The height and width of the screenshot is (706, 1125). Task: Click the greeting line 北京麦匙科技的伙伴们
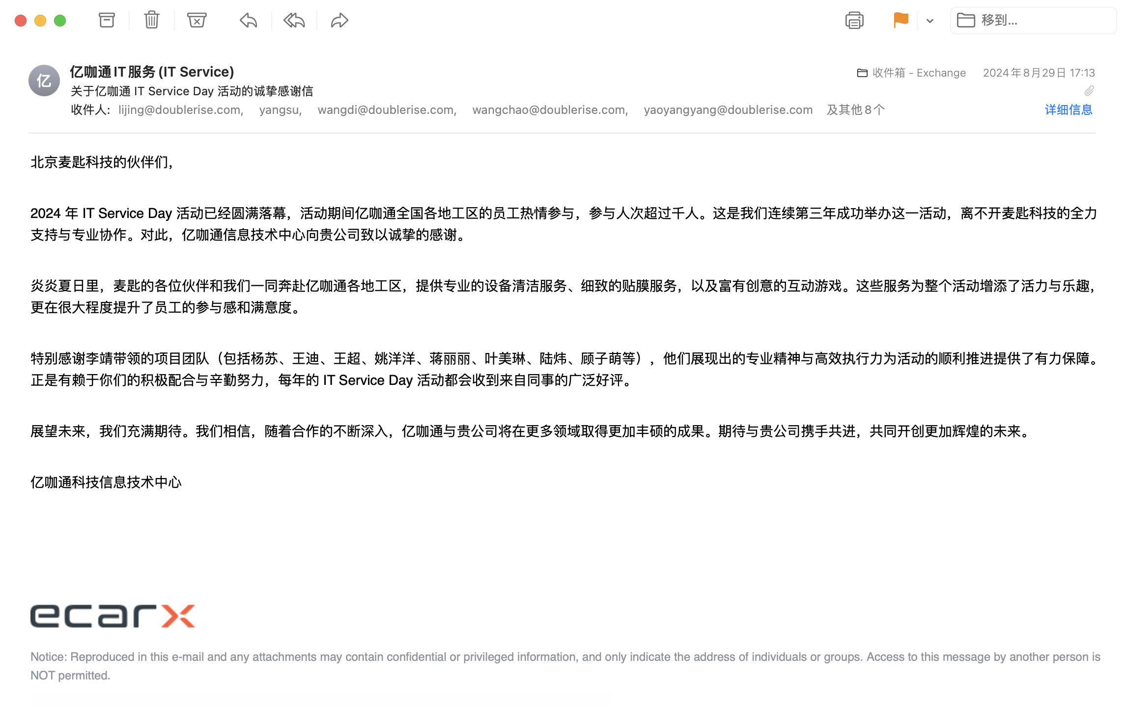click(102, 162)
